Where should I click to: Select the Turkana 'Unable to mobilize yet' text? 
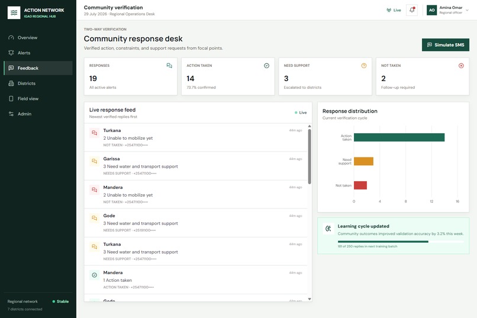128,138
